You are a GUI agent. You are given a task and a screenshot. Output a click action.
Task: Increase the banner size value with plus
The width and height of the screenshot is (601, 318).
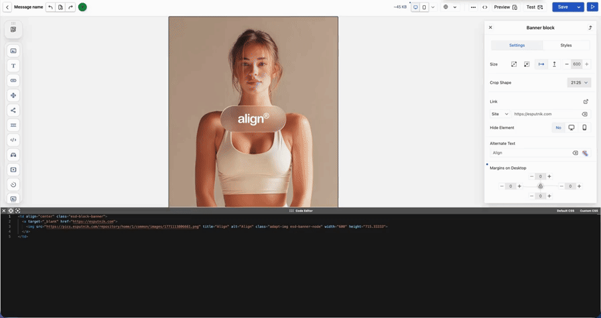tap(586, 64)
